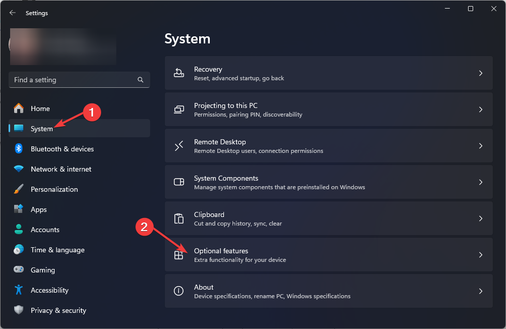Click the Clipboard icon
506x329 pixels.
coord(179,218)
